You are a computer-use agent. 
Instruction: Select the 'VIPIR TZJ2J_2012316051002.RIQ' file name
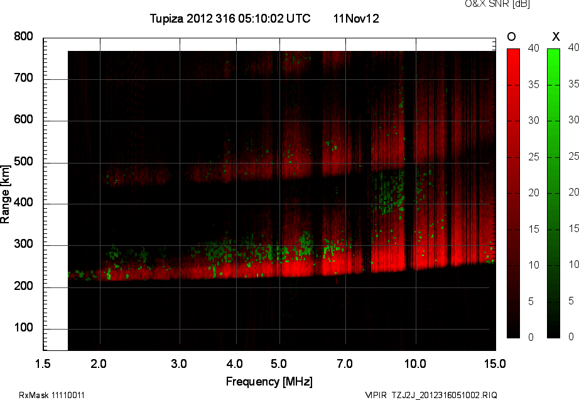coord(431,395)
